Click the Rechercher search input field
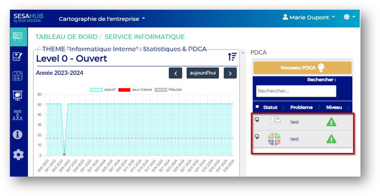 [x=296, y=91]
